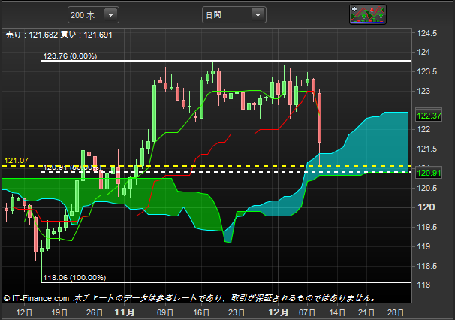Click the 118.06 (100.00%) Fibonacci label
The image size is (455, 320).
click(x=74, y=278)
